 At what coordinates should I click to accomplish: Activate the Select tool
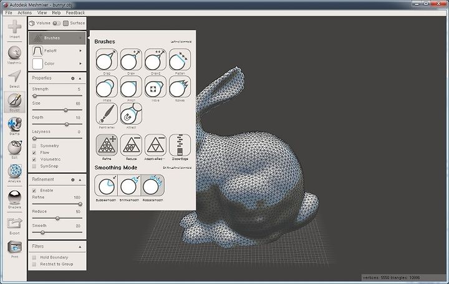click(x=14, y=78)
